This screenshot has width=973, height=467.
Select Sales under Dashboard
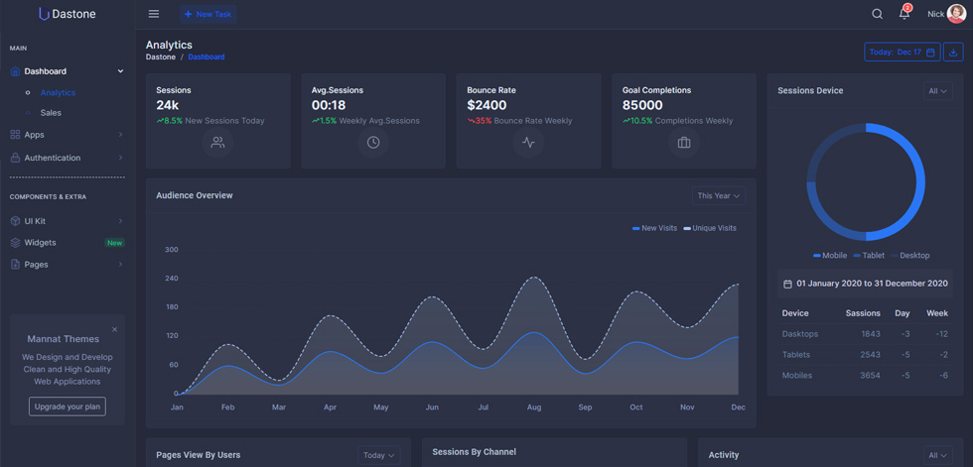51,113
